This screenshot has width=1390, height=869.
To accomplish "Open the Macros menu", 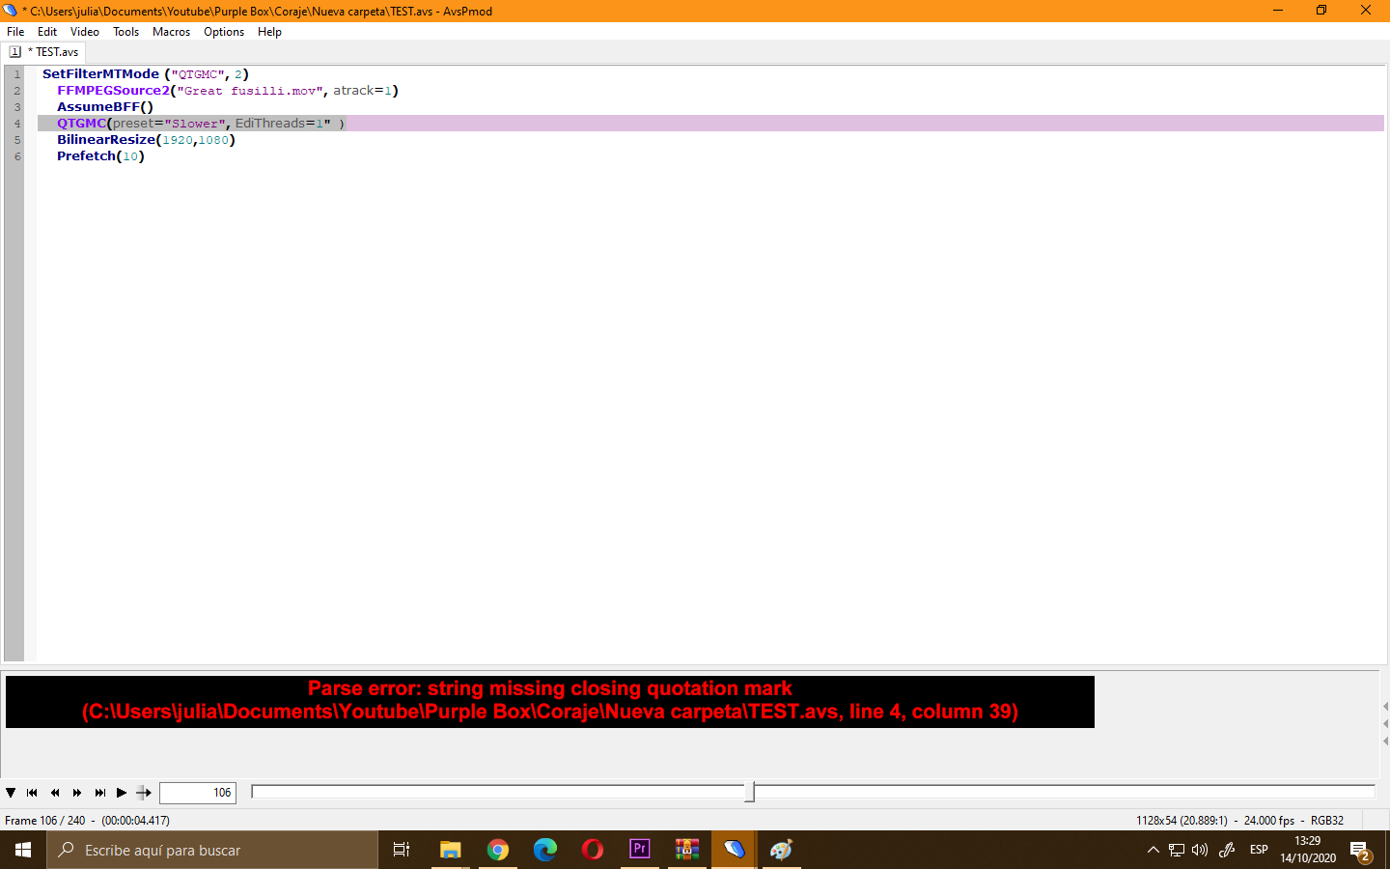I will point(171,32).
